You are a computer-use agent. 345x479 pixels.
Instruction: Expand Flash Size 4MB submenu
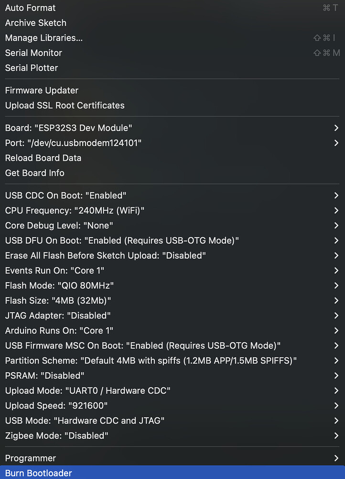pyautogui.click(x=58, y=300)
